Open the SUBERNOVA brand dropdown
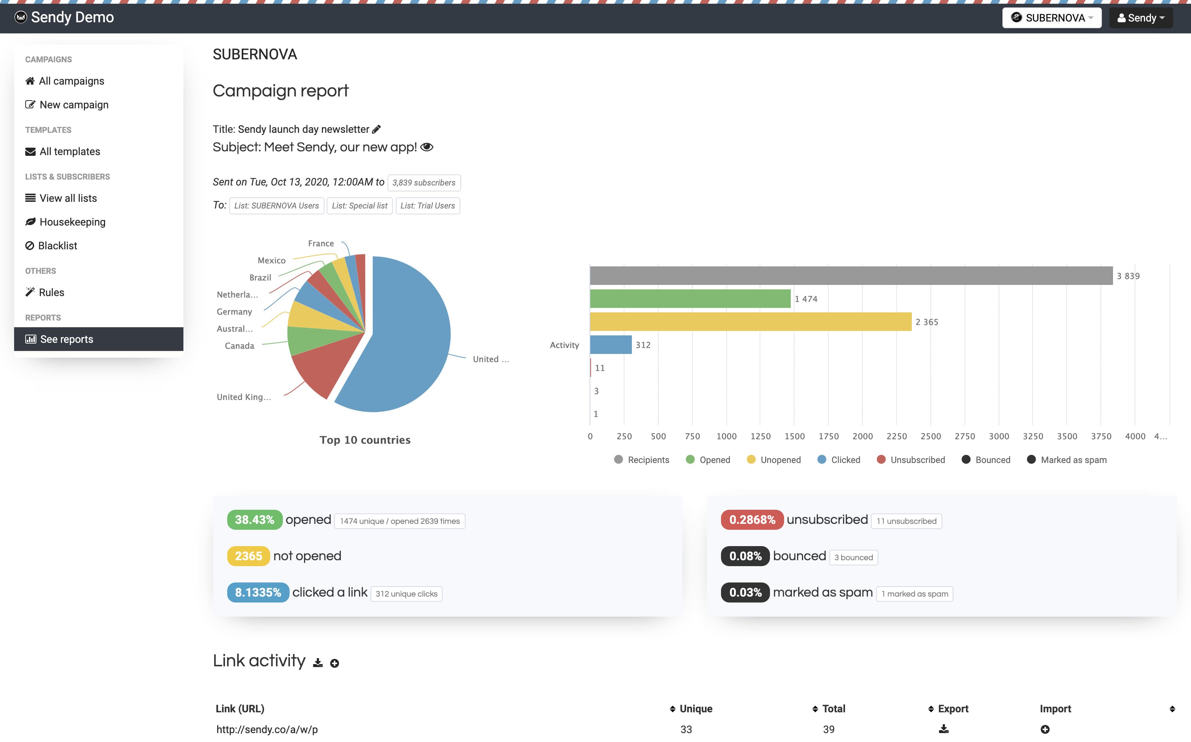This screenshot has width=1191, height=742. pos(1051,18)
